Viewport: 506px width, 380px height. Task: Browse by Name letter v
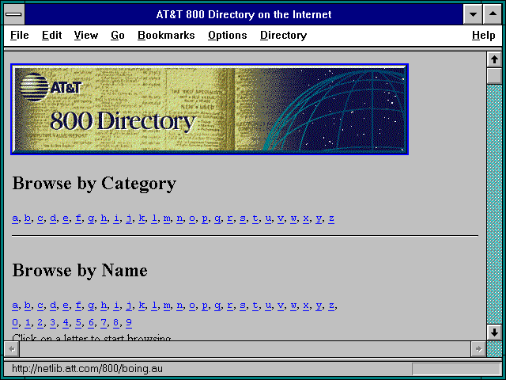click(x=281, y=305)
